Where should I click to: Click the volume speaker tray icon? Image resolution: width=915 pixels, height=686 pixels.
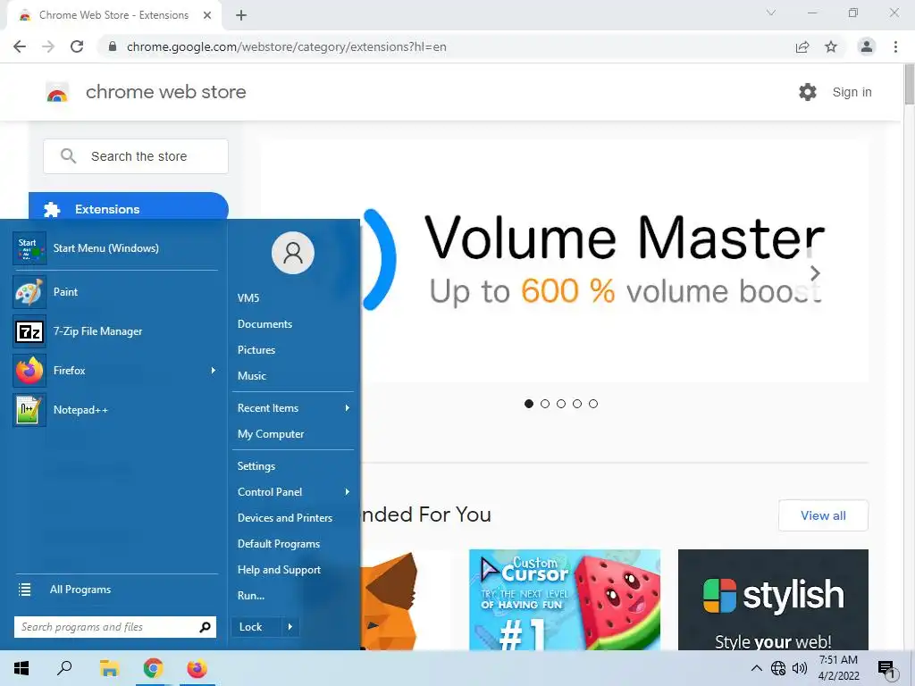[x=800, y=668]
